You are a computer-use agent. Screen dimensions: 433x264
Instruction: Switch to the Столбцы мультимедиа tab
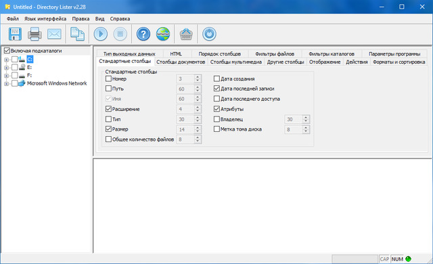[x=236, y=62]
